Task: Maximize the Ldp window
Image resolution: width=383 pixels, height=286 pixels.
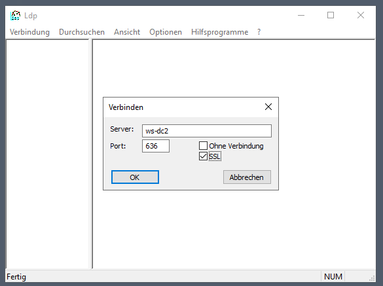Action: 331,16
